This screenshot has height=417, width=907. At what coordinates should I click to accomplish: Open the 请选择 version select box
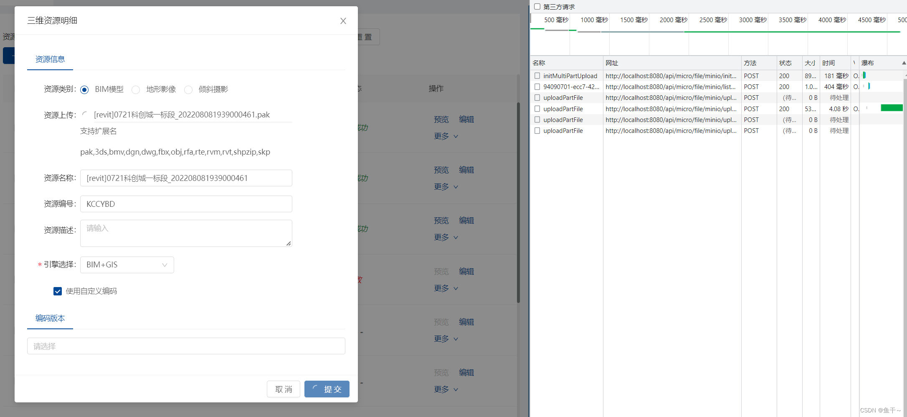(186, 346)
